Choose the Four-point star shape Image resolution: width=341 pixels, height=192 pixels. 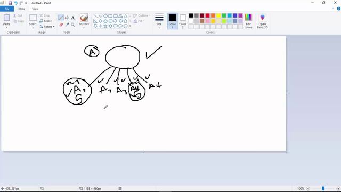click(100, 26)
